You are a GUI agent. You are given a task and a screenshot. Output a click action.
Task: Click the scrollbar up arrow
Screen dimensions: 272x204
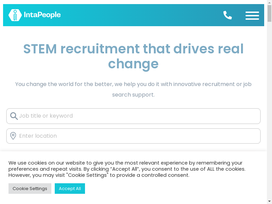[x=269, y=3]
